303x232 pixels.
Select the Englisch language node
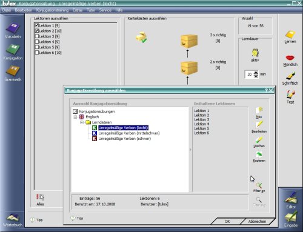(92, 117)
